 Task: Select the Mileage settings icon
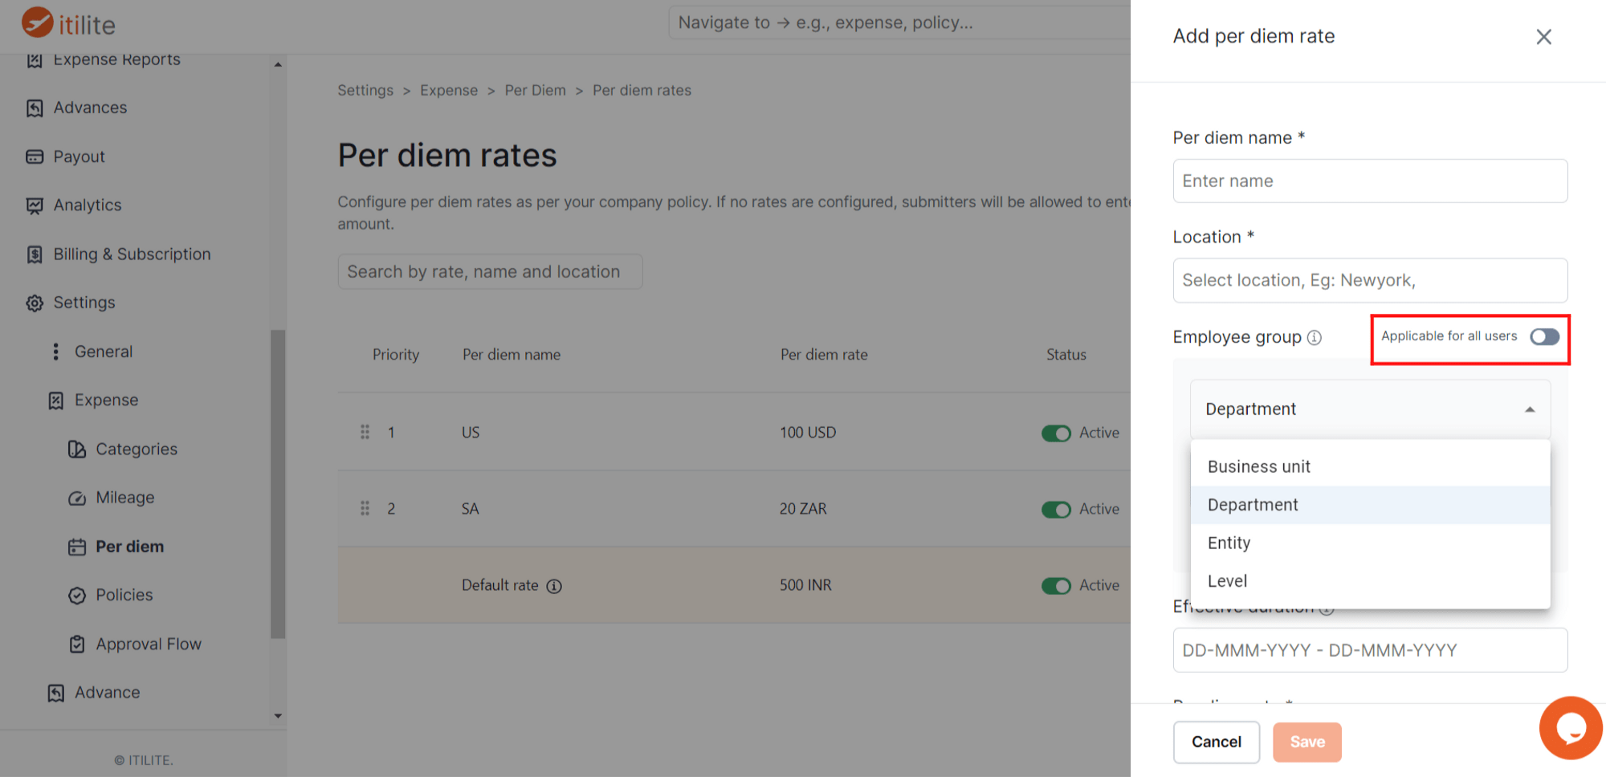point(77,498)
